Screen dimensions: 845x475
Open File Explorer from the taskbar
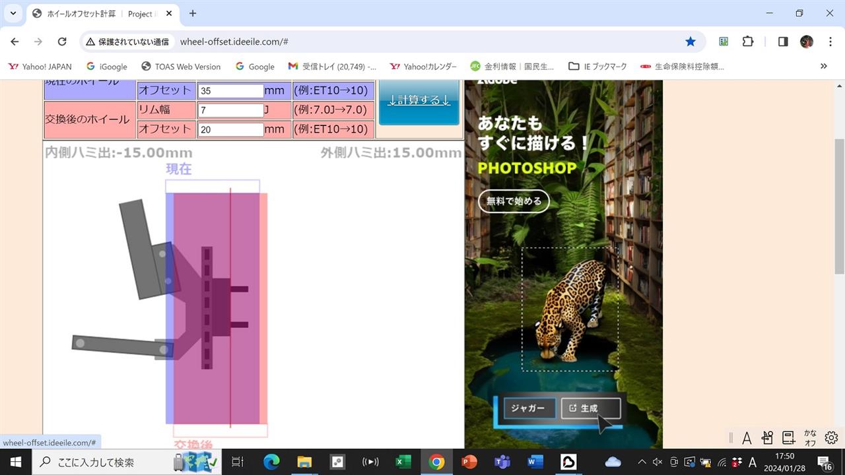coord(304,462)
